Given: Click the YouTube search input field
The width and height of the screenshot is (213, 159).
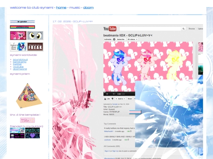Looking at the screenshot, I should [x=150, y=29].
